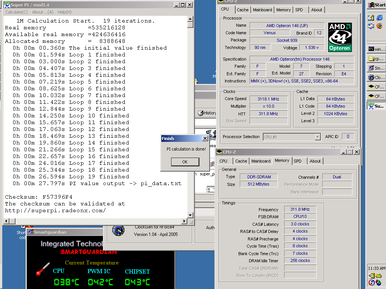Click the ClockGen round clock icon

118,230
